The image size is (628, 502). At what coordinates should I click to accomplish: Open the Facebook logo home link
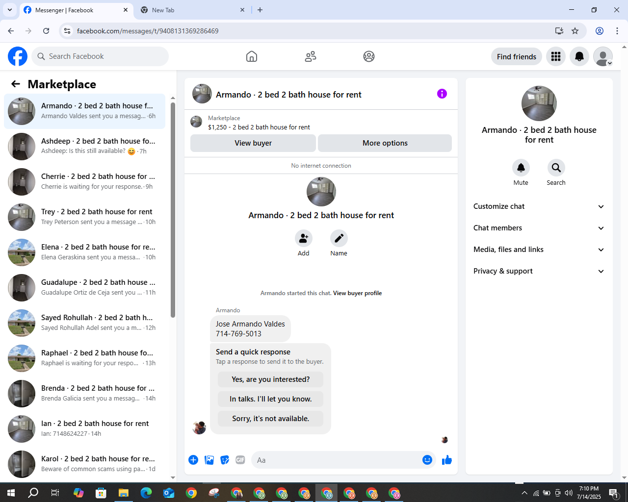(18, 56)
